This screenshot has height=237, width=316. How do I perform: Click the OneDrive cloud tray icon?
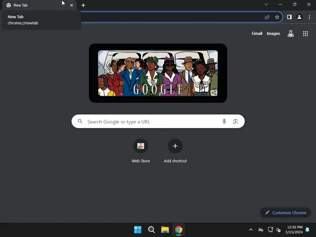point(261,230)
